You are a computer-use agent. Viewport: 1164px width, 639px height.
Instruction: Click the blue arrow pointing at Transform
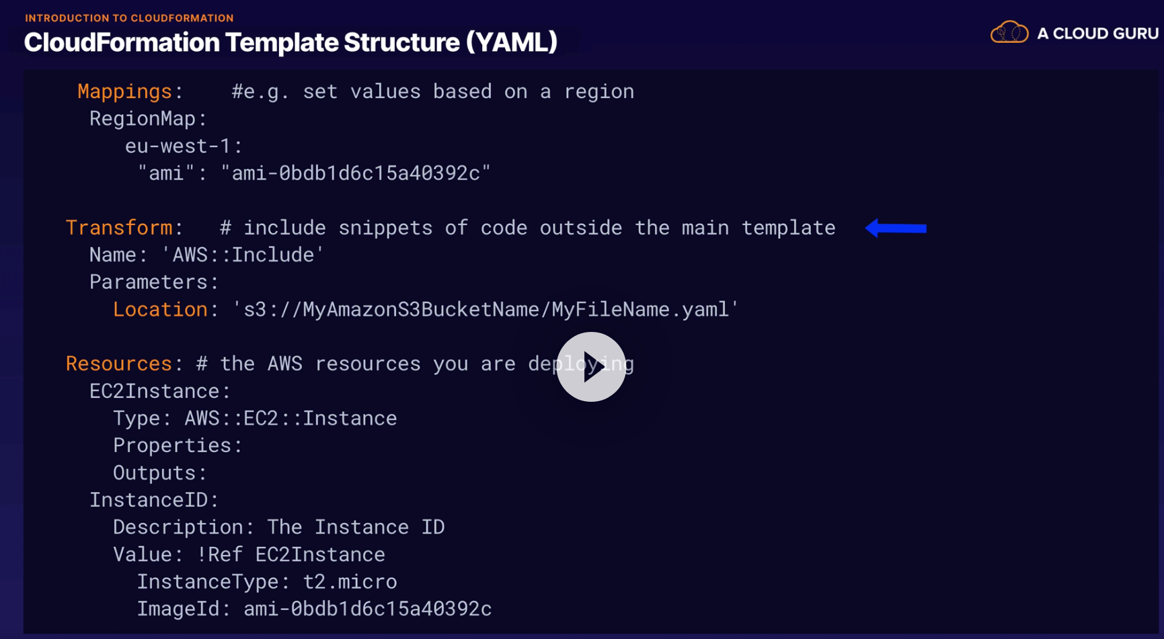(x=896, y=228)
